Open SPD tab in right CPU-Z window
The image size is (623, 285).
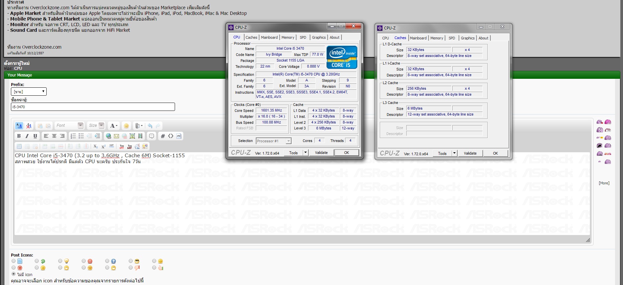pos(452,38)
